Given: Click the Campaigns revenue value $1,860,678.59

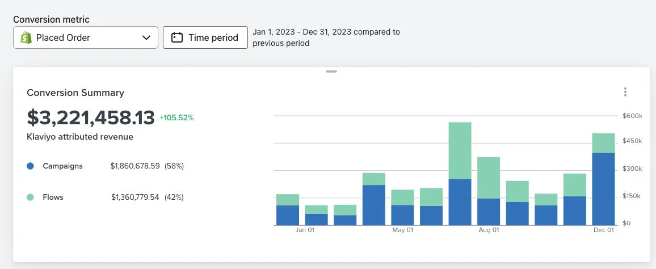Looking at the screenshot, I should (x=136, y=166).
